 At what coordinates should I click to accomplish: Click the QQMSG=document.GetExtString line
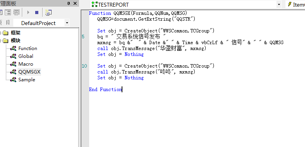146,19
